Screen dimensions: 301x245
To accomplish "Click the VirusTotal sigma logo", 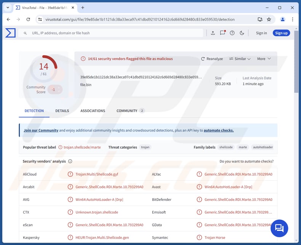I will tap(10, 33).
